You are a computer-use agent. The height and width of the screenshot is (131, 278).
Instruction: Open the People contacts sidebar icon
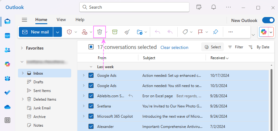pos(7,50)
